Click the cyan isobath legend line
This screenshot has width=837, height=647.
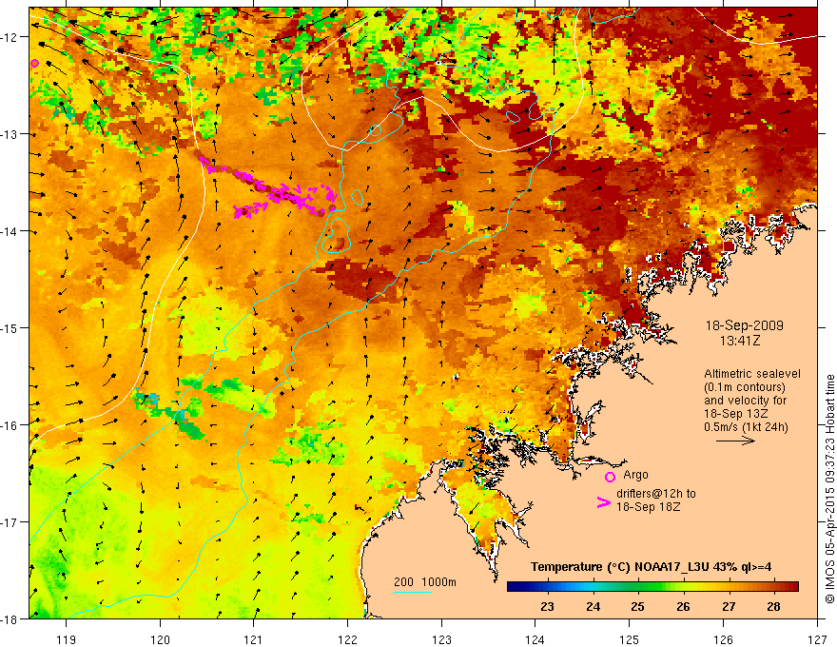[x=413, y=592]
